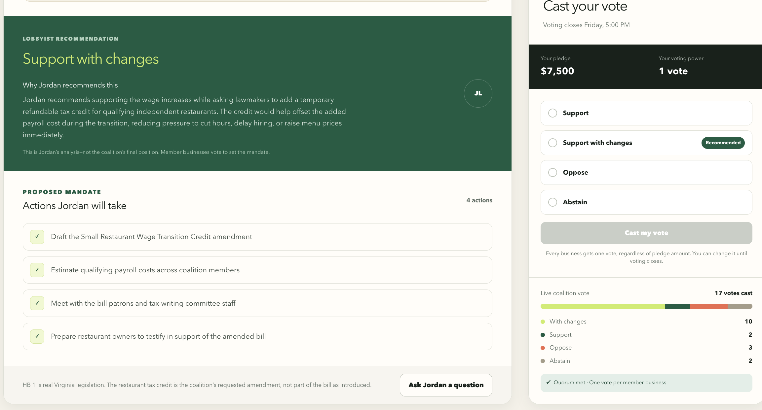
Task: Open Ask Jordan a question
Action: tap(446, 385)
